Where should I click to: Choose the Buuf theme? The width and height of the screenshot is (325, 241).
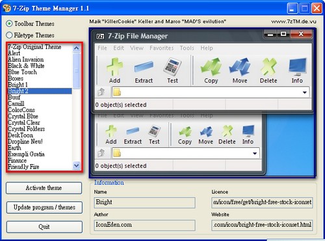tap(40, 97)
